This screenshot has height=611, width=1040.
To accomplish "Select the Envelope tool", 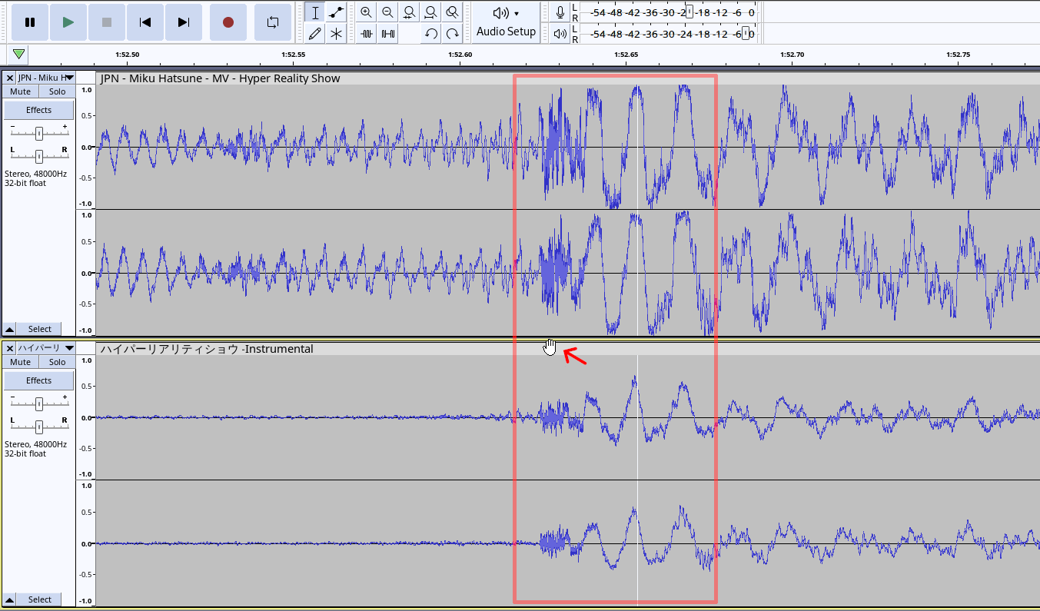I will pos(336,12).
